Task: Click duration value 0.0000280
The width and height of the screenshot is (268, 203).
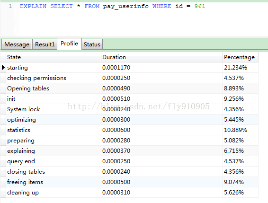Action: pos(116,141)
